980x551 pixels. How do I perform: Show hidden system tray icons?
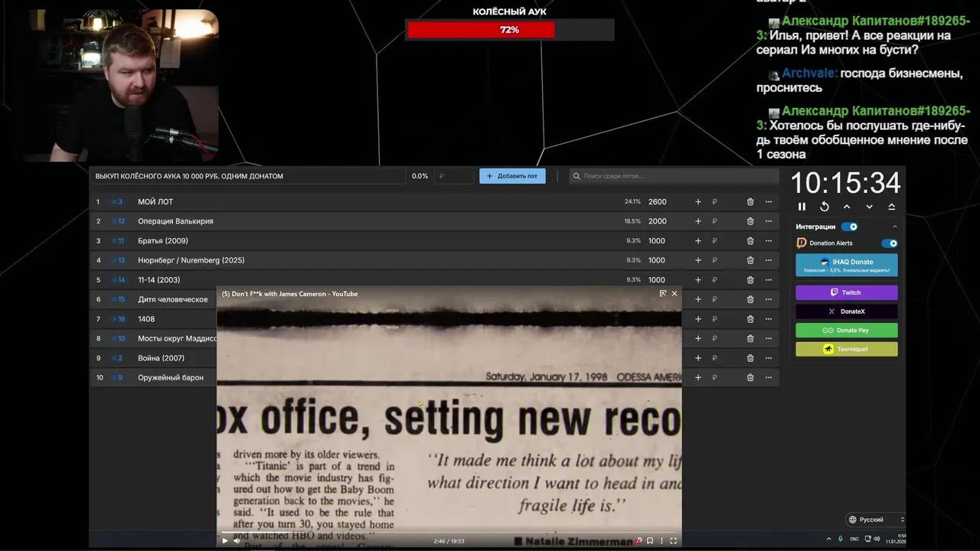coord(828,540)
